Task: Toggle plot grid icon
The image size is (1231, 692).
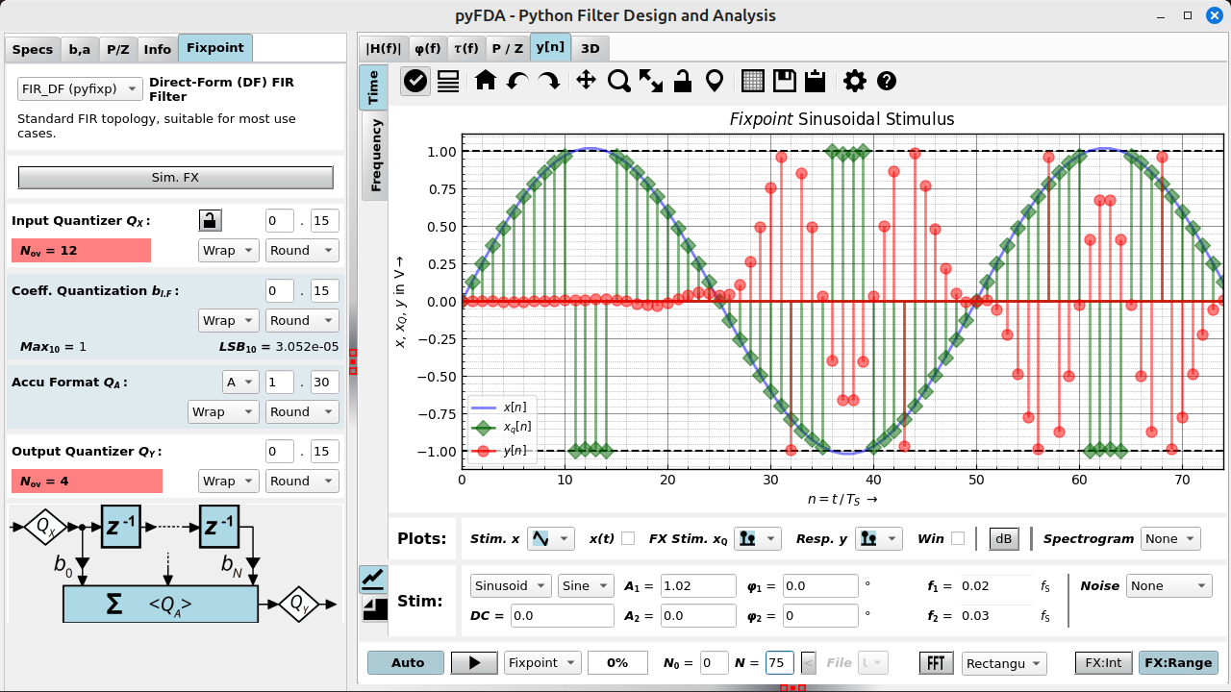Action: click(x=753, y=81)
